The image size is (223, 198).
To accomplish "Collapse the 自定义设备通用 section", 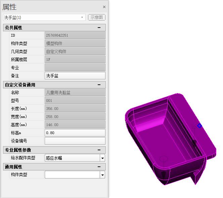I will click(x=99, y=85).
